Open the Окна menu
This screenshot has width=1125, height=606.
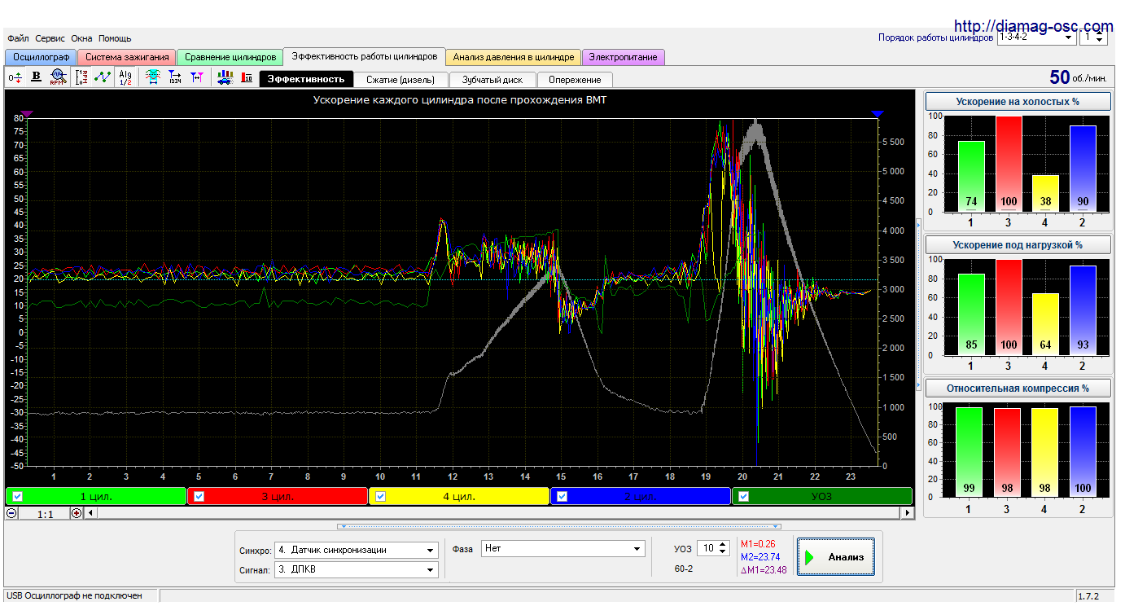81,38
